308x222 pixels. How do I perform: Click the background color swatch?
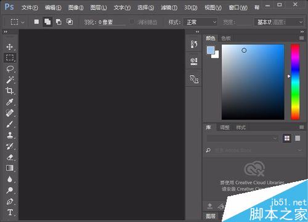click(x=216, y=55)
